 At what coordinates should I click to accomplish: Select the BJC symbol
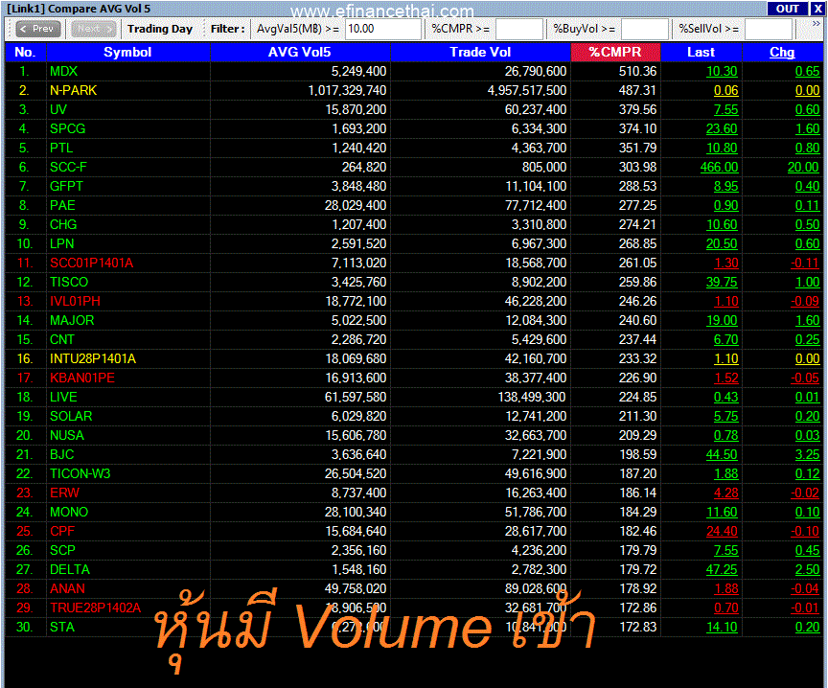tap(61, 454)
